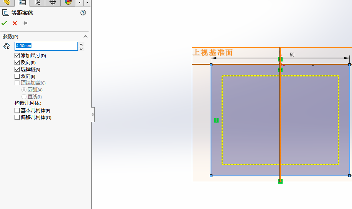Open help for 等距实体
The image size is (352, 209).
click(83, 13)
